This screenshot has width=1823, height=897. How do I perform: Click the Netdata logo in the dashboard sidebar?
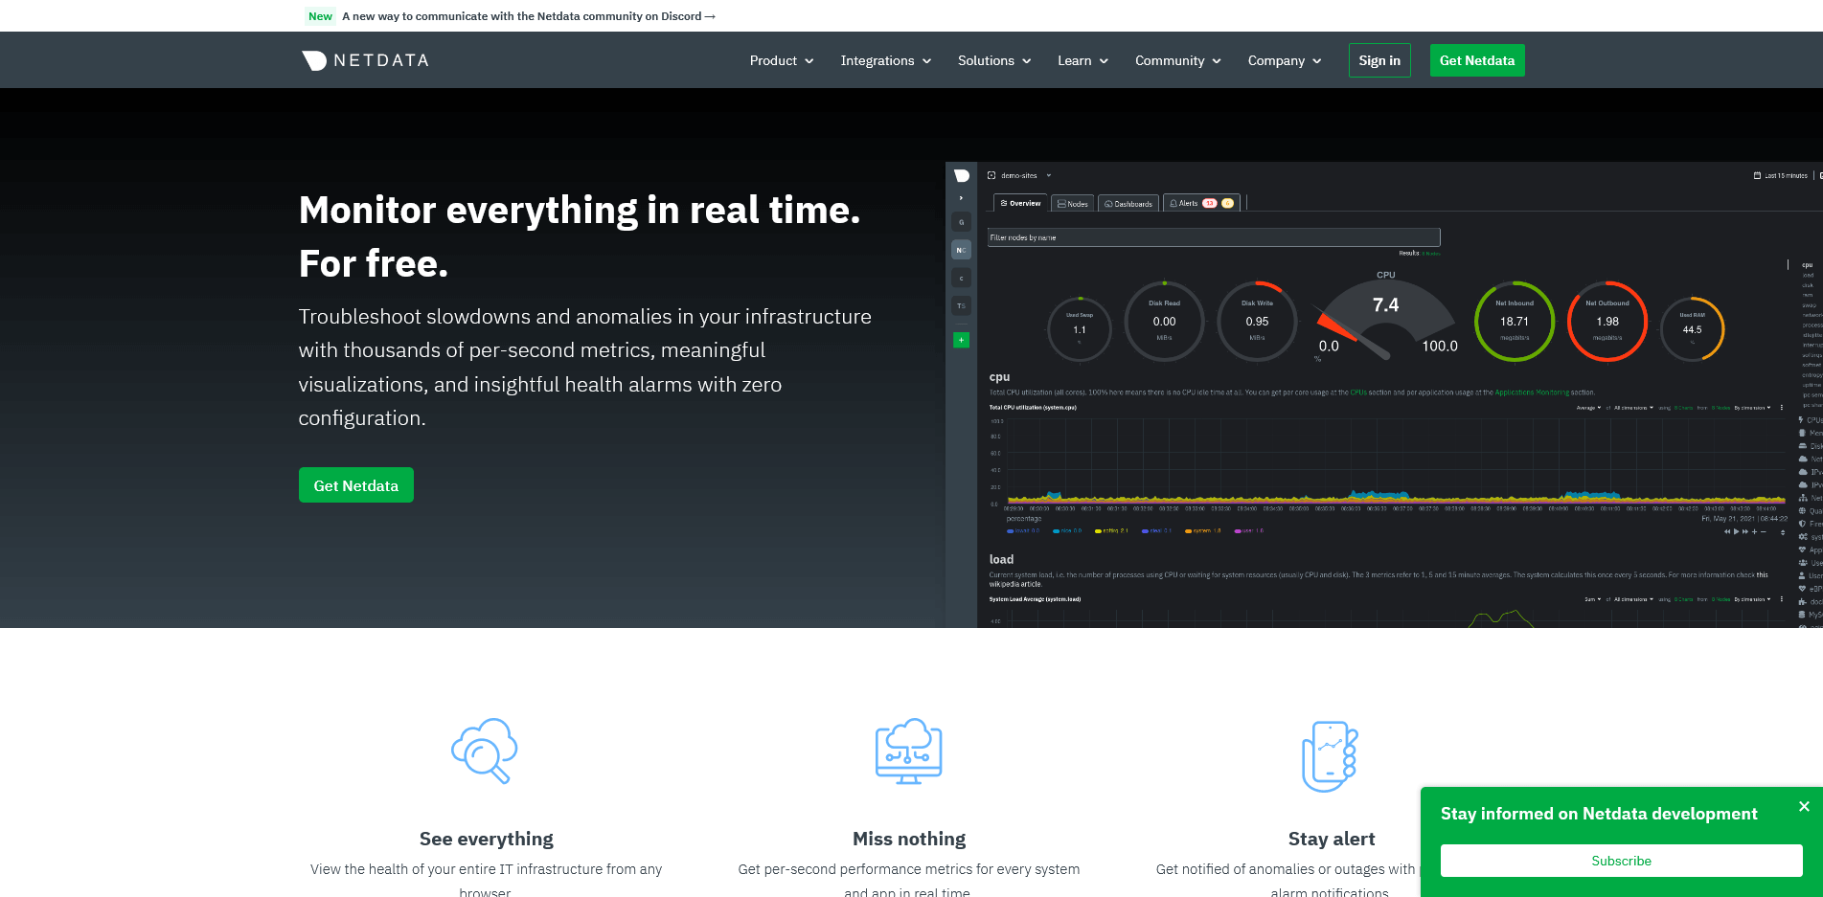pyautogui.click(x=961, y=175)
